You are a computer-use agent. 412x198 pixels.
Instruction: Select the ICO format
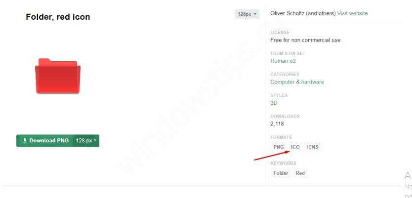(295, 147)
